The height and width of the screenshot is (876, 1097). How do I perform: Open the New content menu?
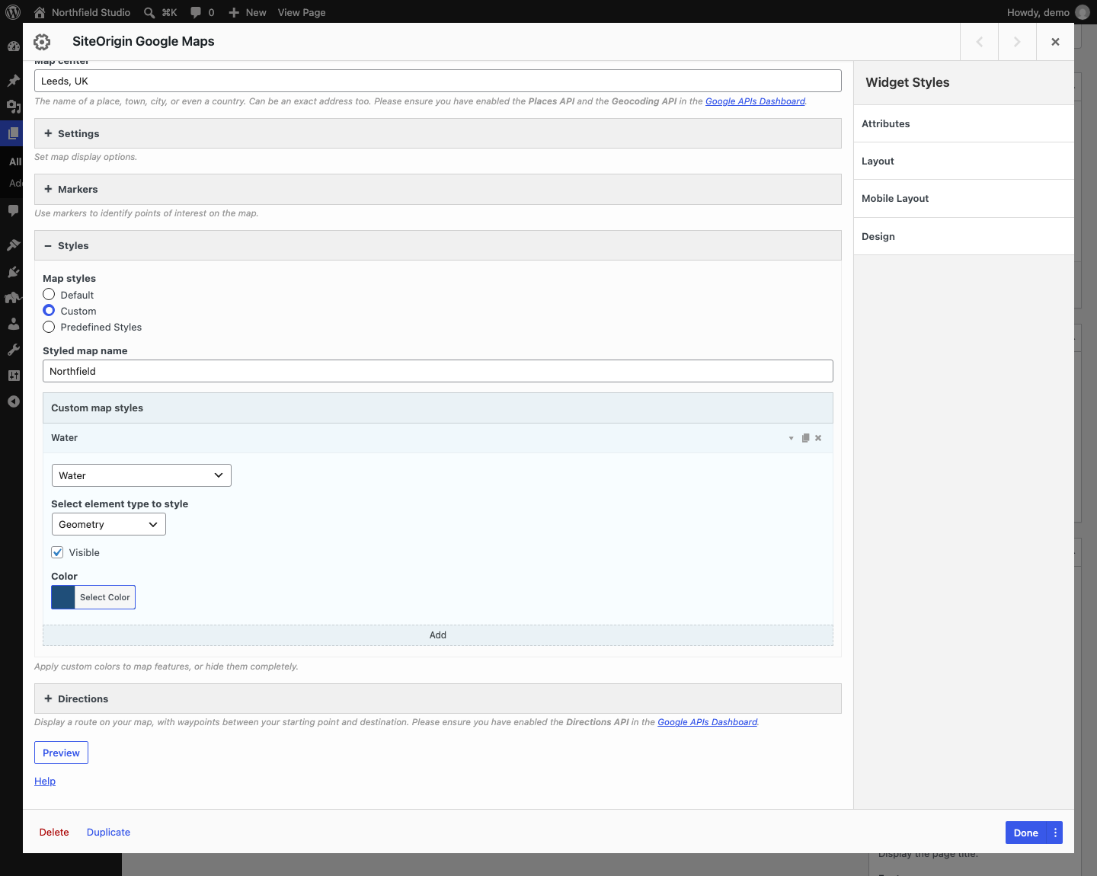[247, 12]
